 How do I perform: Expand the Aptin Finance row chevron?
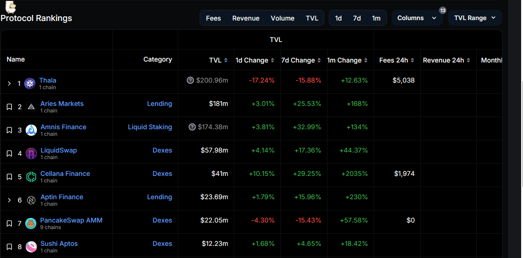pos(9,200)
